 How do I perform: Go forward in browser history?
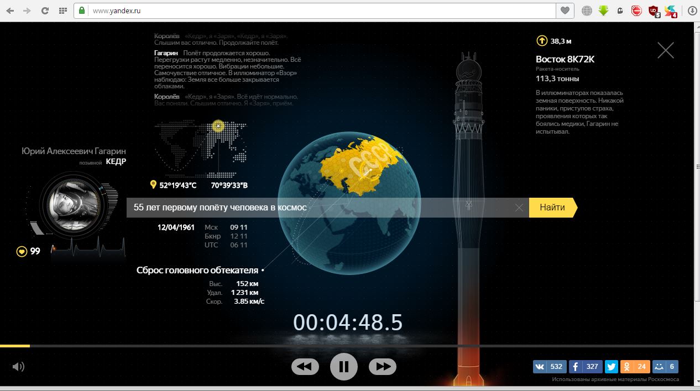pos(28,10)
